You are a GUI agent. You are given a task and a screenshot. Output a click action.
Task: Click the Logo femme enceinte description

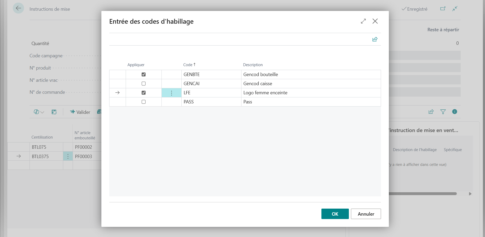(311, 93)
